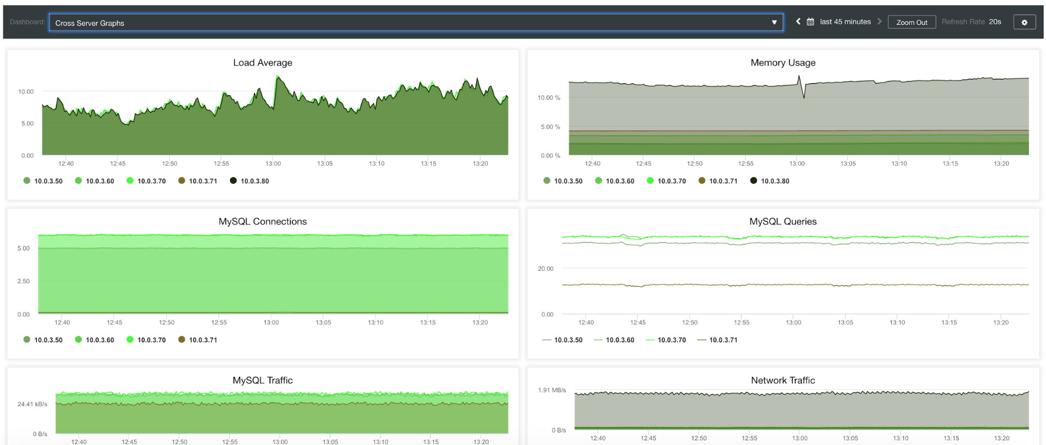The image size is (1046, 445).
Task: Change the 20s refresh rate value
Action: [995, 22]
